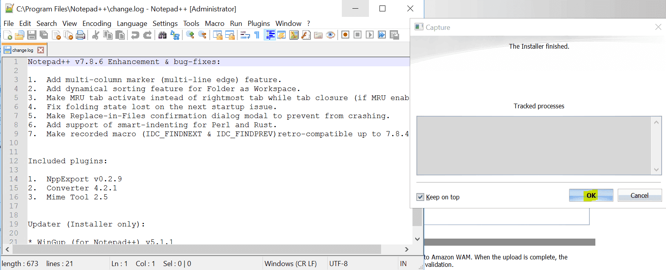Viewport: 666px width, 270px height.
Task: Close the change.log tab
Action: coord(41,50)
